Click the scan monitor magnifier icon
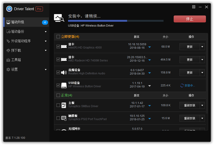 tap(59, 18)
